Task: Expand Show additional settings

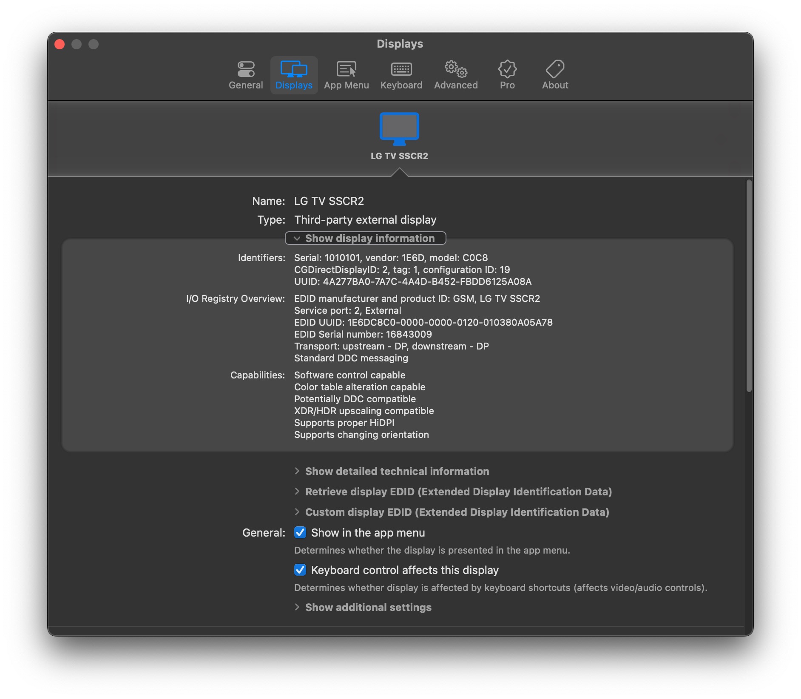Action: pyautogui.click(x=363, y=607)
